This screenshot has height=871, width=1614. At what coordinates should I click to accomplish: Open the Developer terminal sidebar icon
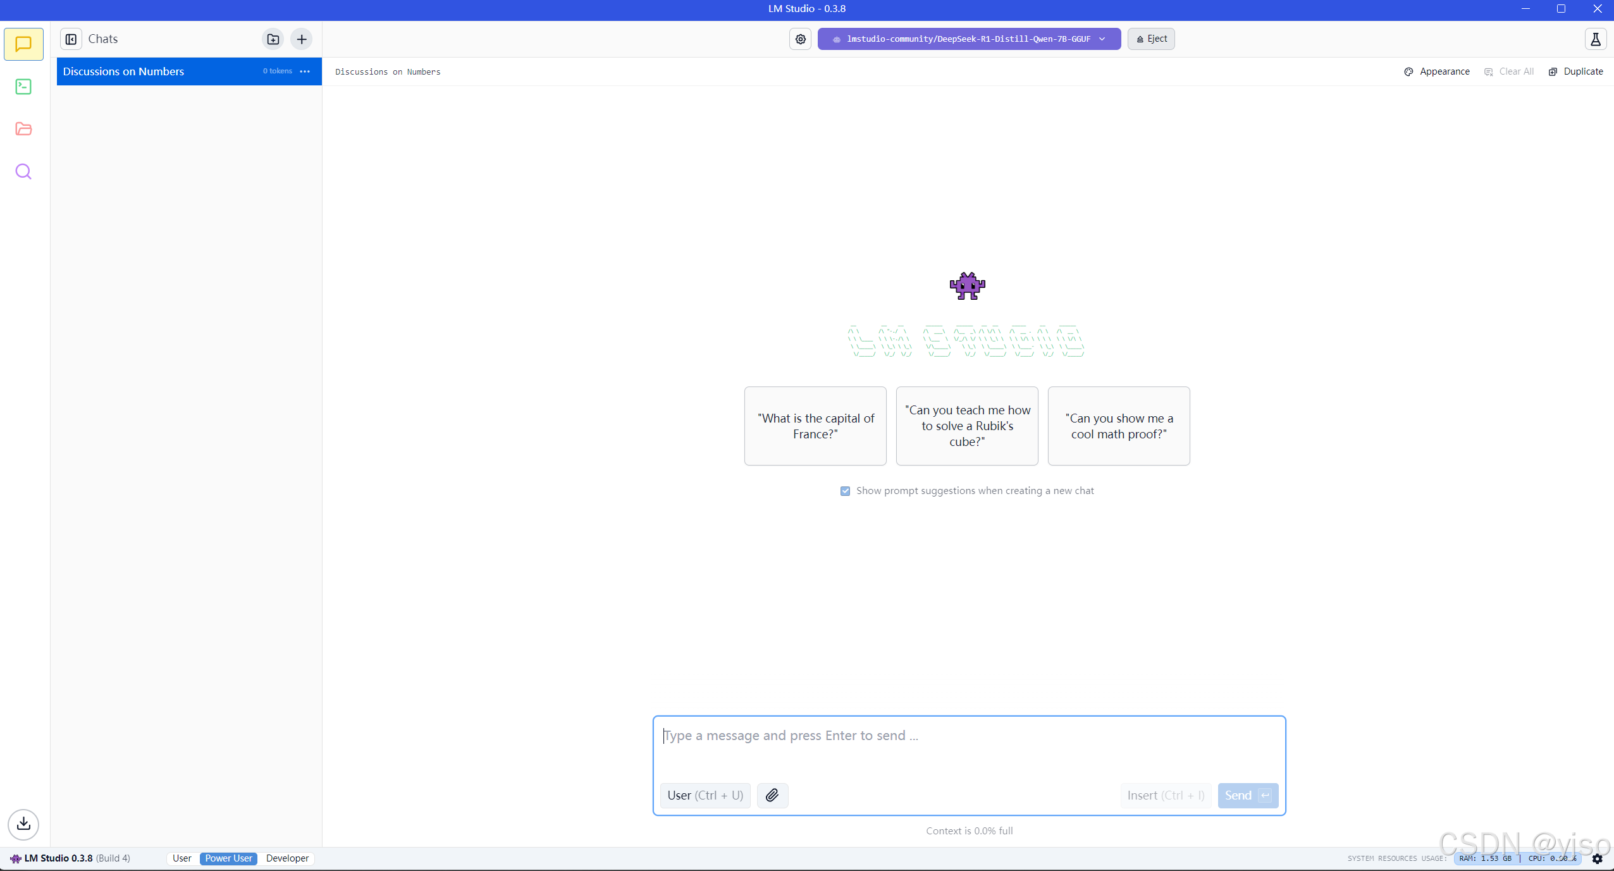click(23, 87)
